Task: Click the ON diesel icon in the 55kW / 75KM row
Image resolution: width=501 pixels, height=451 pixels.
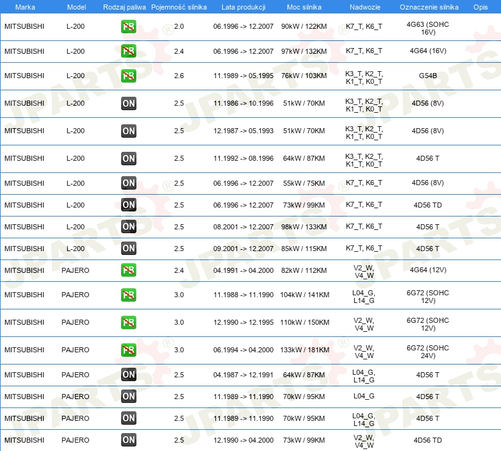Action: pyautogui.click(x=128, y=183)
